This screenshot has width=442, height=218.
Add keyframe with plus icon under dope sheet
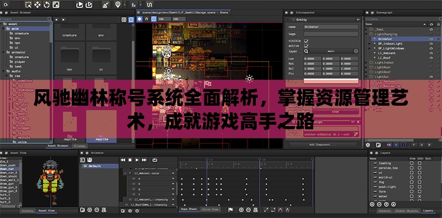(x=241, y=210)
